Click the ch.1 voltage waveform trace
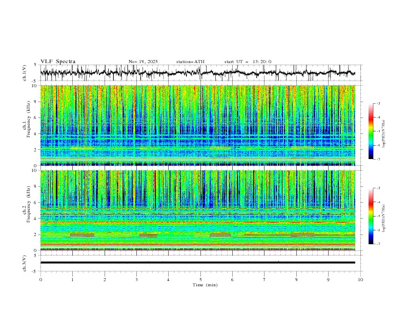406x314 pixels. click(197, 72)
